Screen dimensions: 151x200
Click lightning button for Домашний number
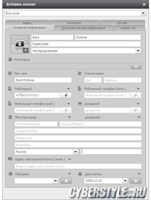[135, 110]
